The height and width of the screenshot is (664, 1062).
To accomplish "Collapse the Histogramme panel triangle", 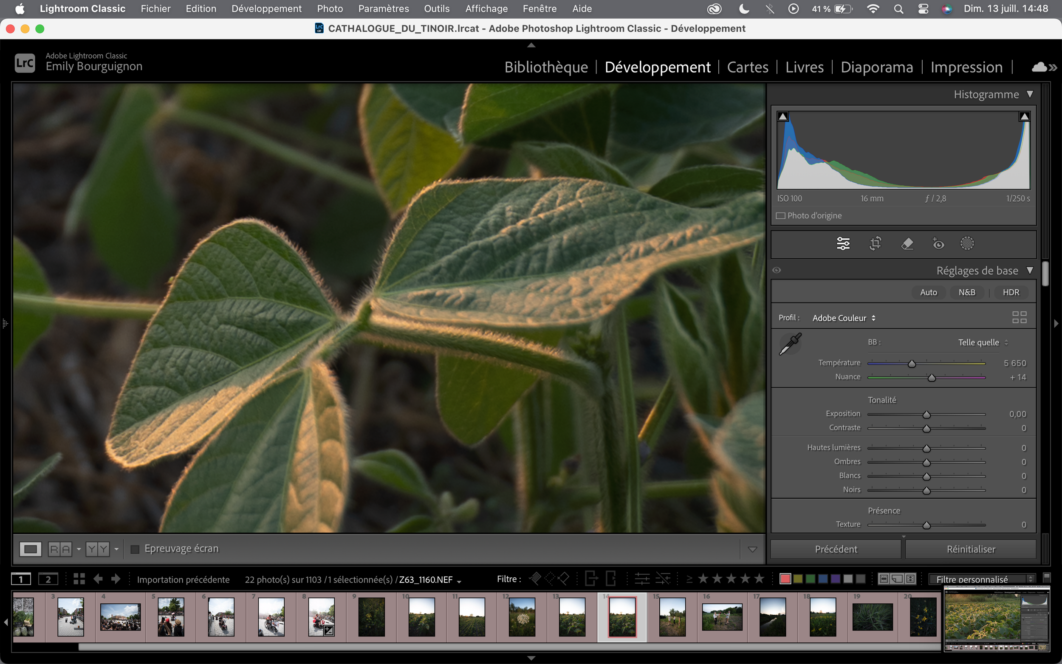I will [1030, 94].
